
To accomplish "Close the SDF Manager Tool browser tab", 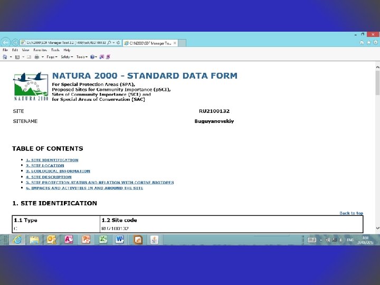I will (x=175, y=43).
